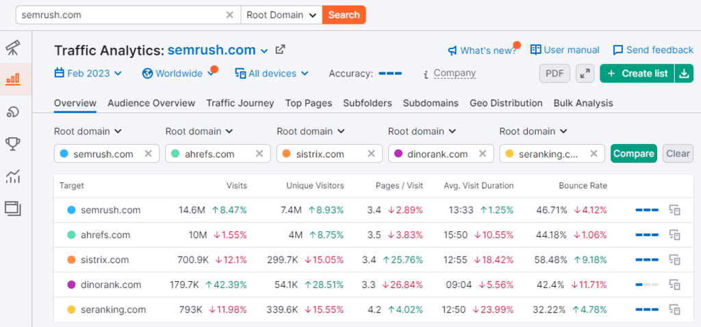Open the telescope icon in sidebar
This screenshot has width=701, height=327.
click(12, 47)
